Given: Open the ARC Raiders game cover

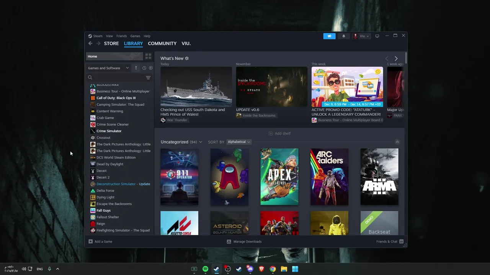Looking at the screenshot, I should (330, 177).
